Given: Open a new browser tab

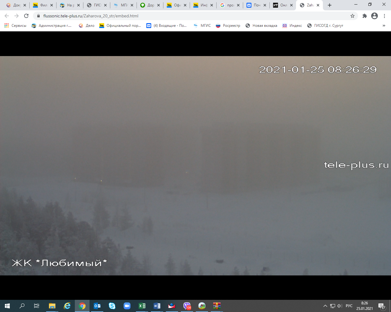Looking at the screenshot, I should pos(330,5).
